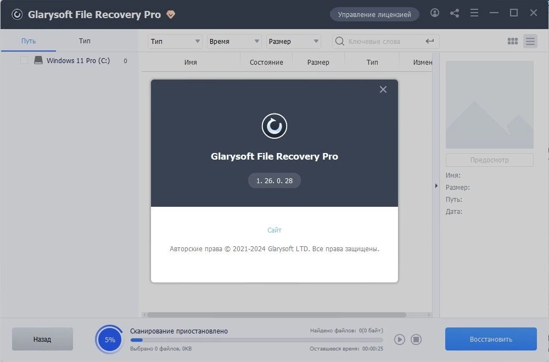The width and height of the screenshot is (549, 362).
Task: Click the share icon in title bar
Action: 455,13
